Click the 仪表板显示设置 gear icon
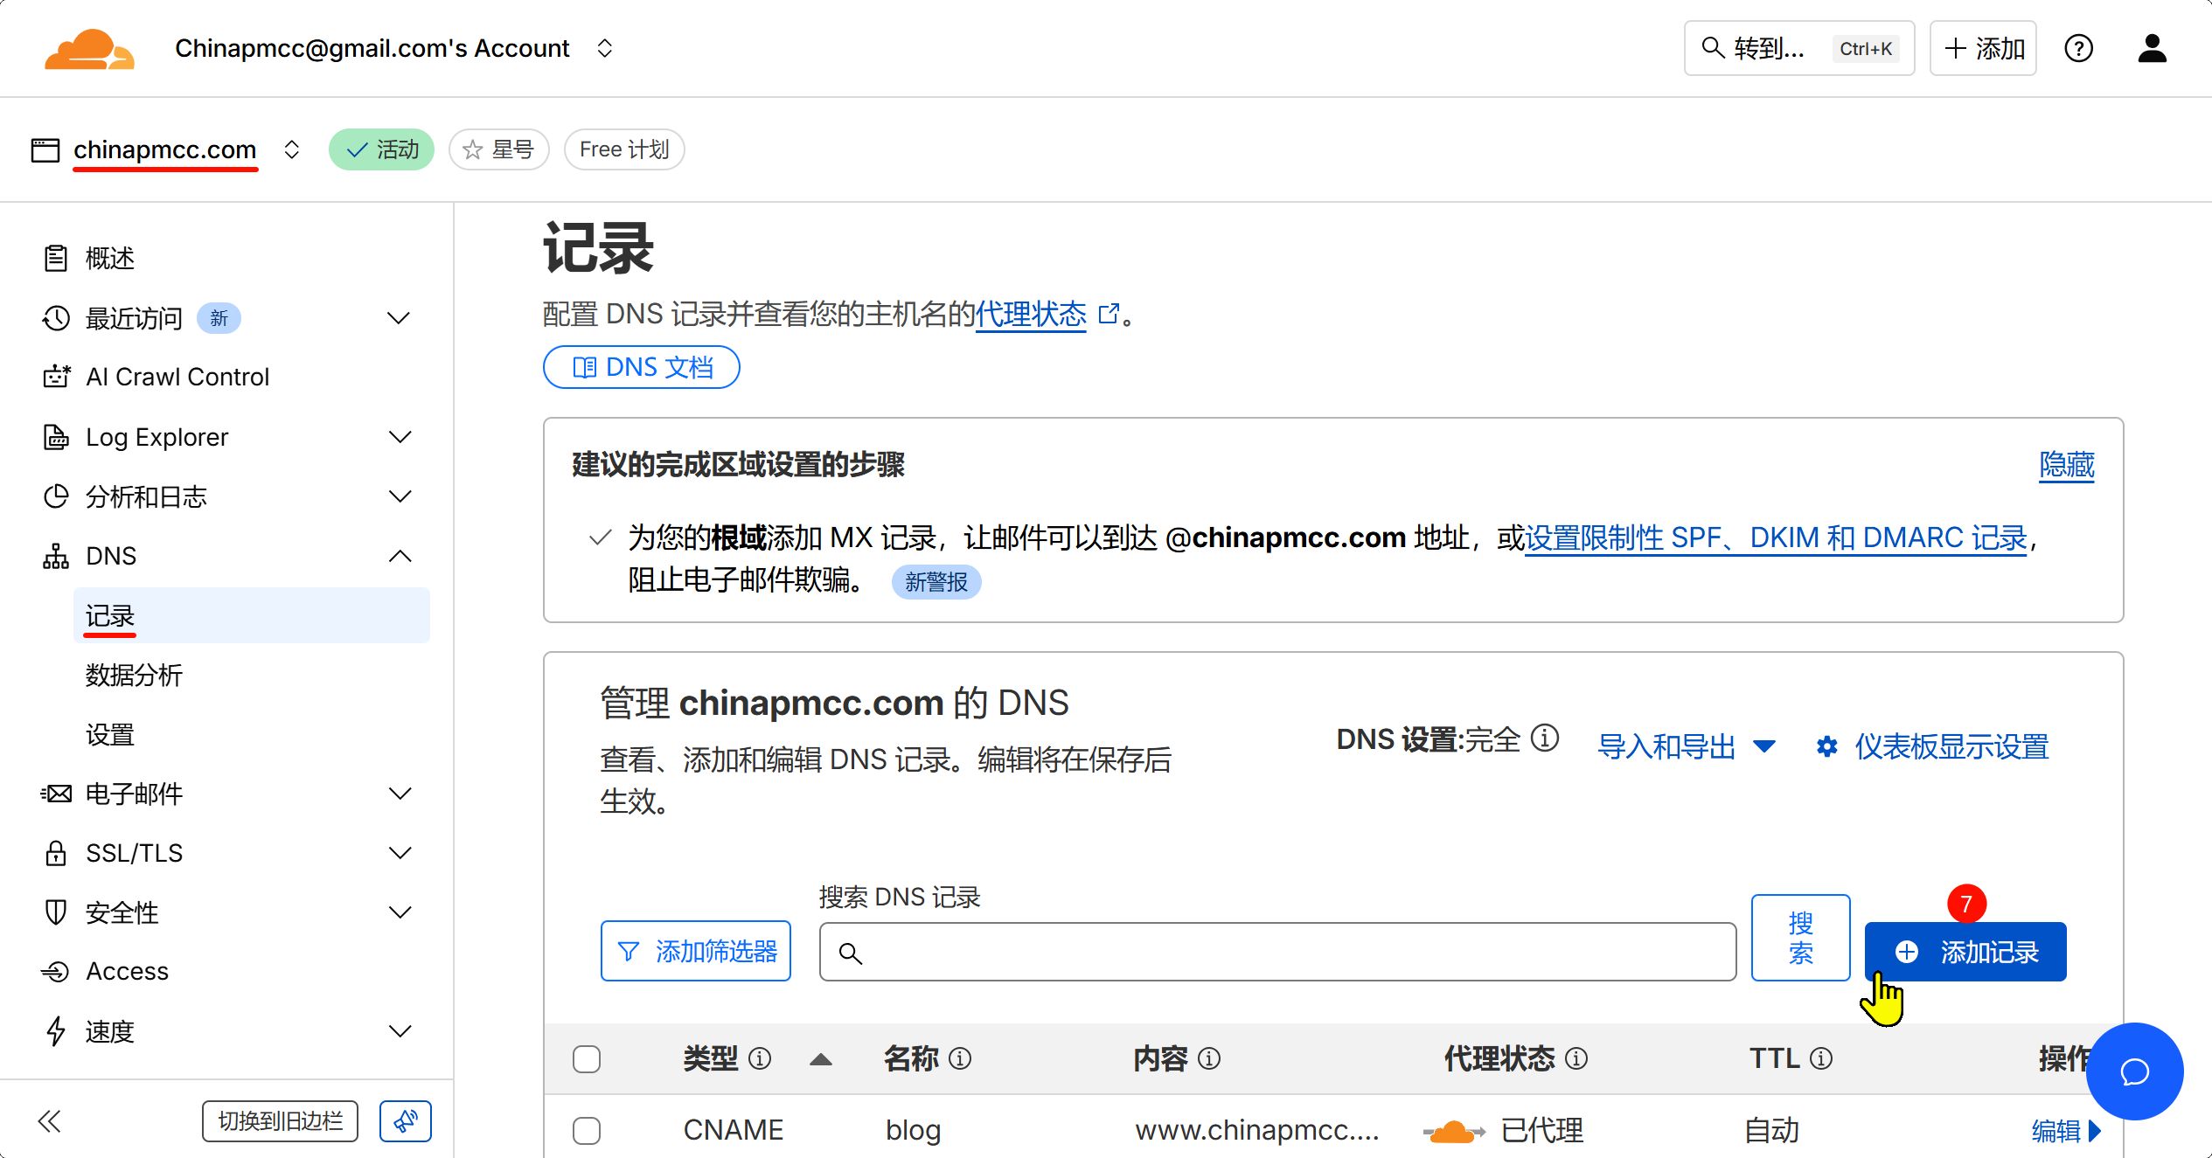2212x1158 pixels. [1826, 746]
